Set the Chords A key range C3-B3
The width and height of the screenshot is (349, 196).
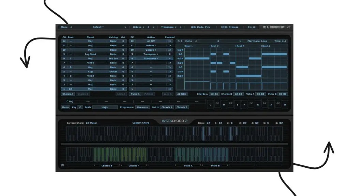coord(214,94)
